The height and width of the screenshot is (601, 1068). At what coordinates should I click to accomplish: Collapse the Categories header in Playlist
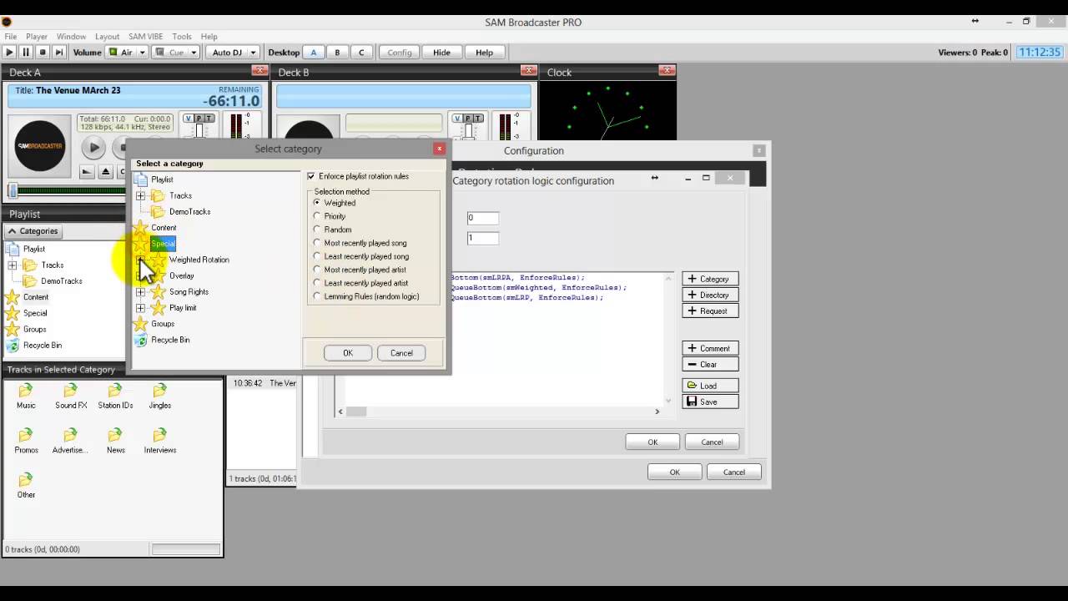(33, 231)
